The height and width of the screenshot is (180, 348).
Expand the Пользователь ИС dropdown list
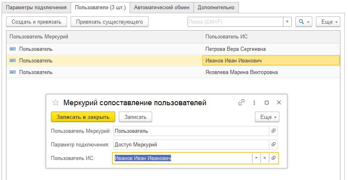[x=256, y=158]
